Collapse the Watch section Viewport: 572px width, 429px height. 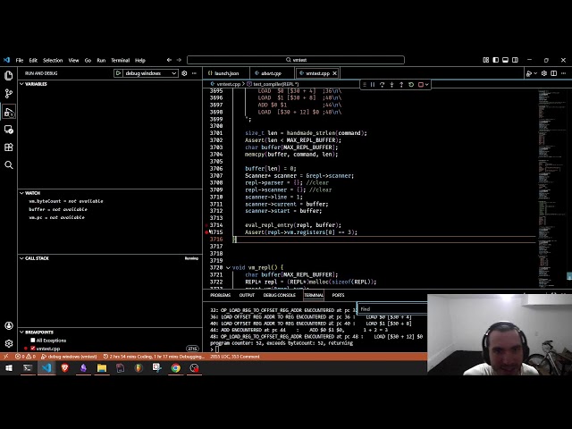[x=21, y=193]
